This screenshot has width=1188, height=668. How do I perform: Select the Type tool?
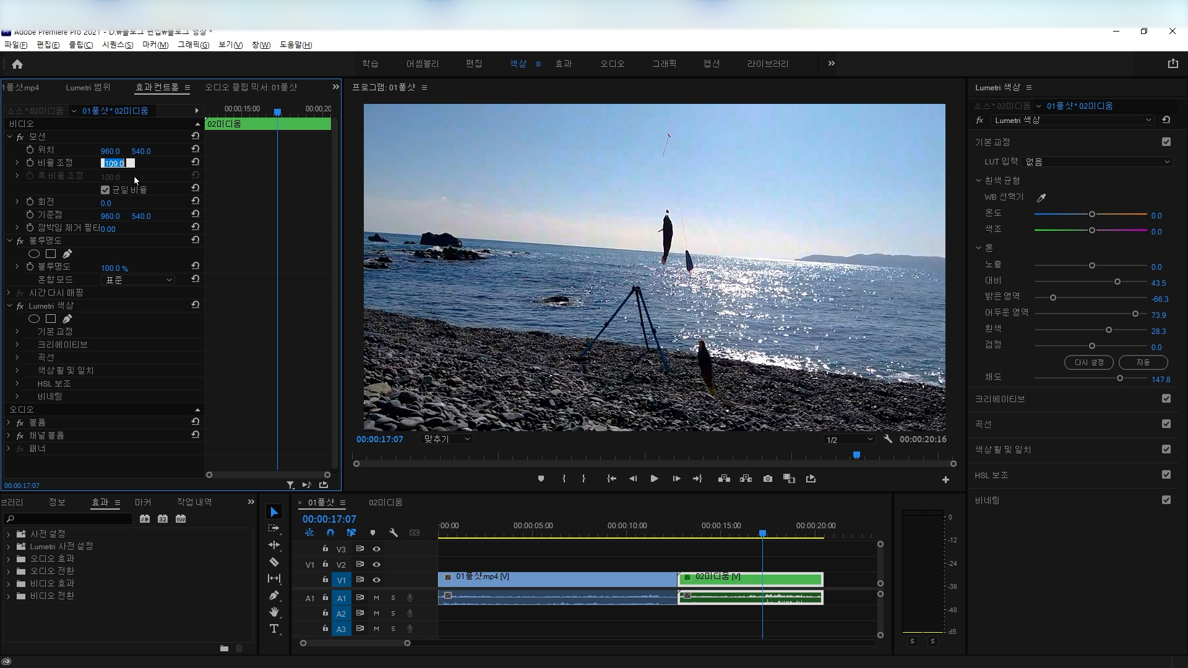click(274, 628)
